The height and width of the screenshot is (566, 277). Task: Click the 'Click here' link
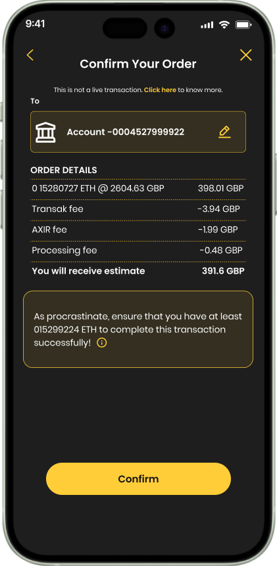[x=160, y=90]
